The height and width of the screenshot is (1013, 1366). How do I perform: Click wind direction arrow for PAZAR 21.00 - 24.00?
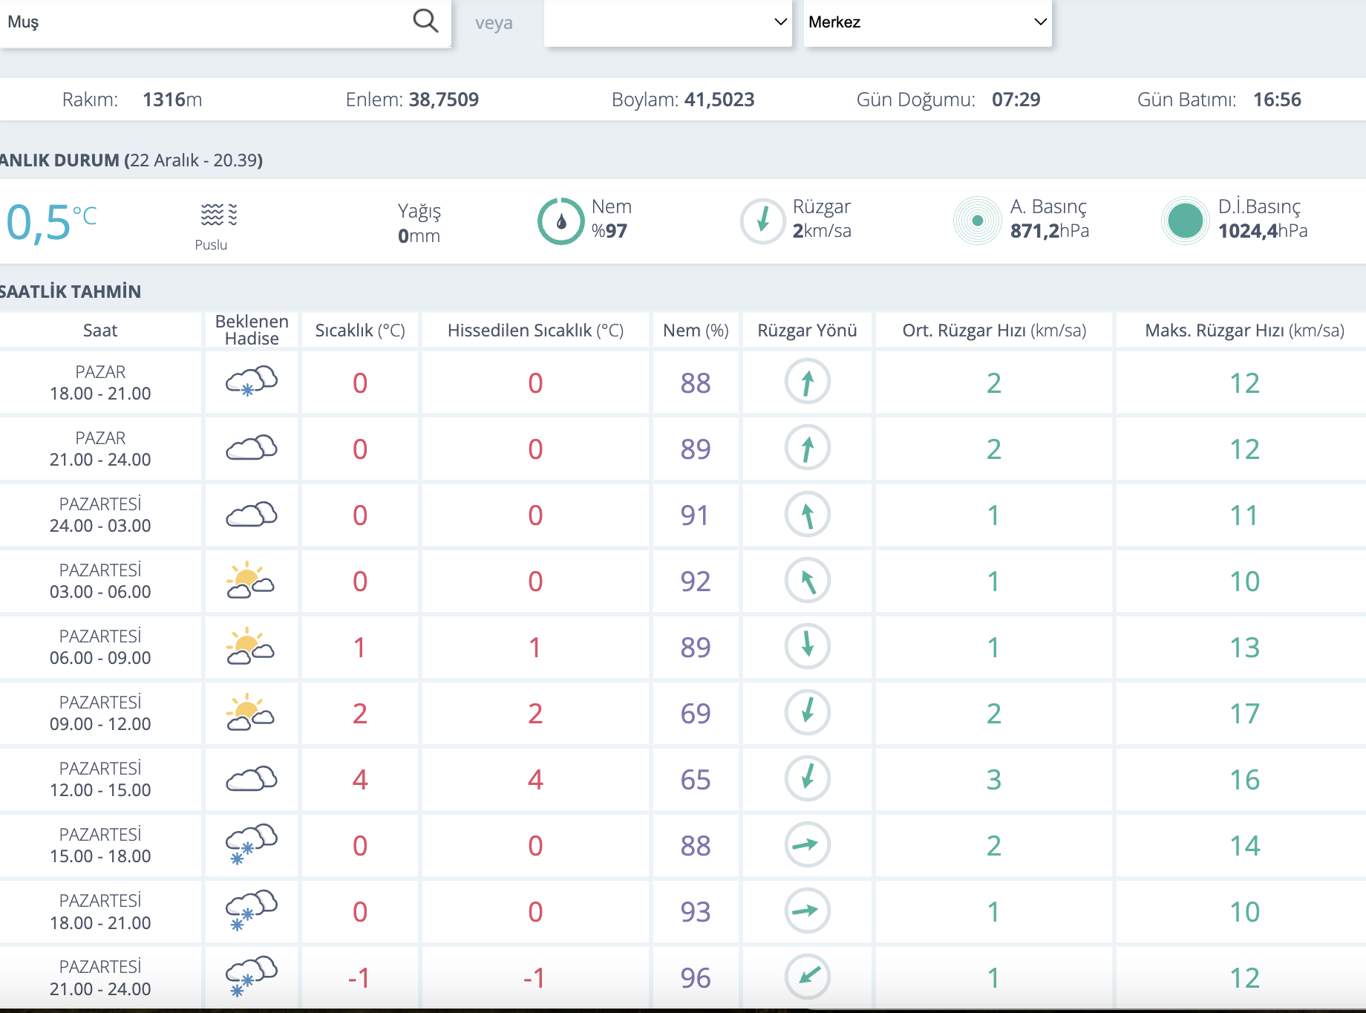point(807,448)
